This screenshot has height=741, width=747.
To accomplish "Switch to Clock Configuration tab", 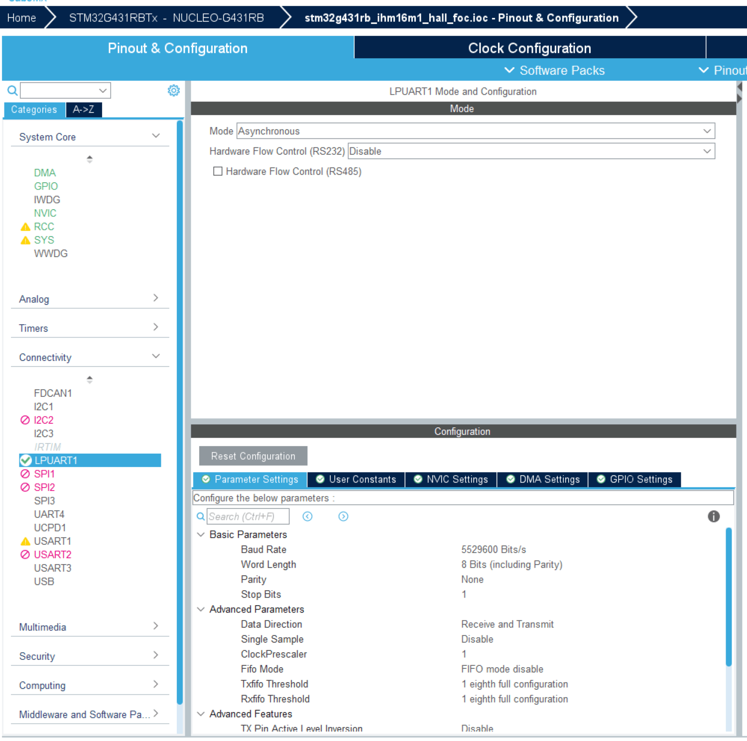I will pos(529,48).
